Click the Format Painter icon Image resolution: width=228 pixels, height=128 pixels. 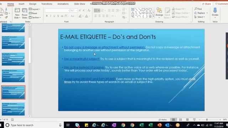coord(6,17)
